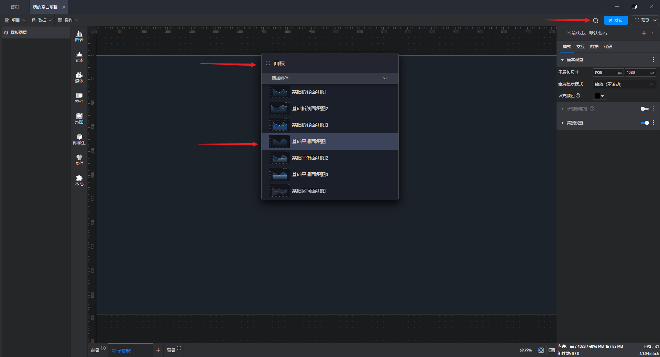Add background layer via 背景 plus icon
The width and height of the screenshot is (660, 357).
click(x=179, y=348)
